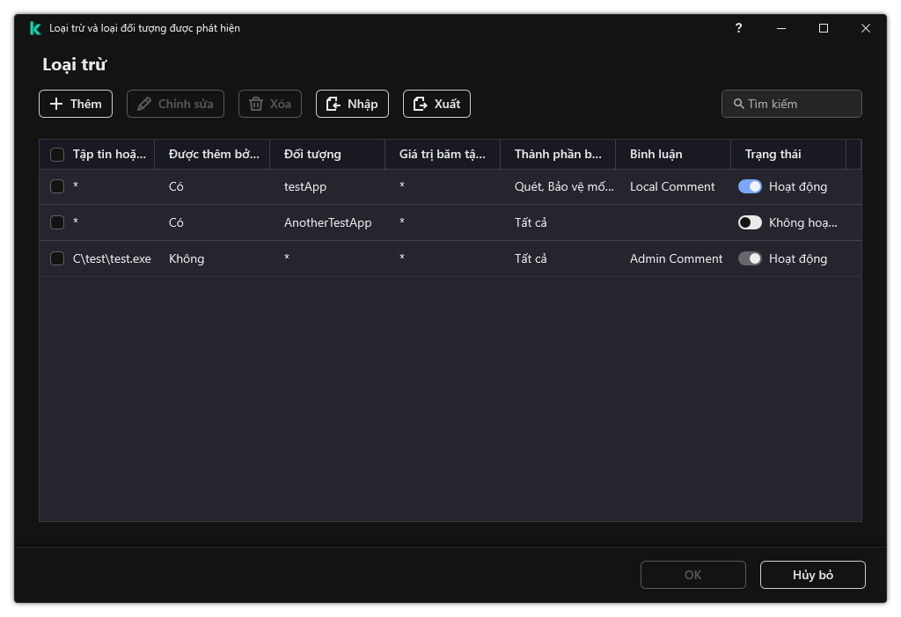The height and width of the screenshot is (617, 901).
Task: Tick the checkbox for C\test\test.exe row
Action: coord(57,258)
